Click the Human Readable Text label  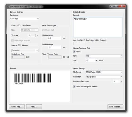tap(82, 48)
